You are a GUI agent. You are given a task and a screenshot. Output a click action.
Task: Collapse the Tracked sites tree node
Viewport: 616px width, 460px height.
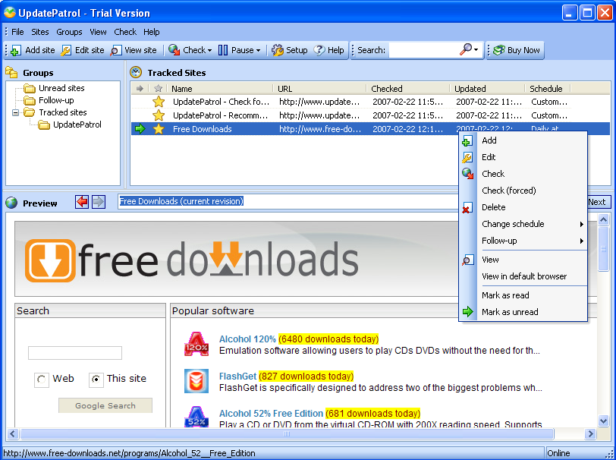tap(15, 113)
